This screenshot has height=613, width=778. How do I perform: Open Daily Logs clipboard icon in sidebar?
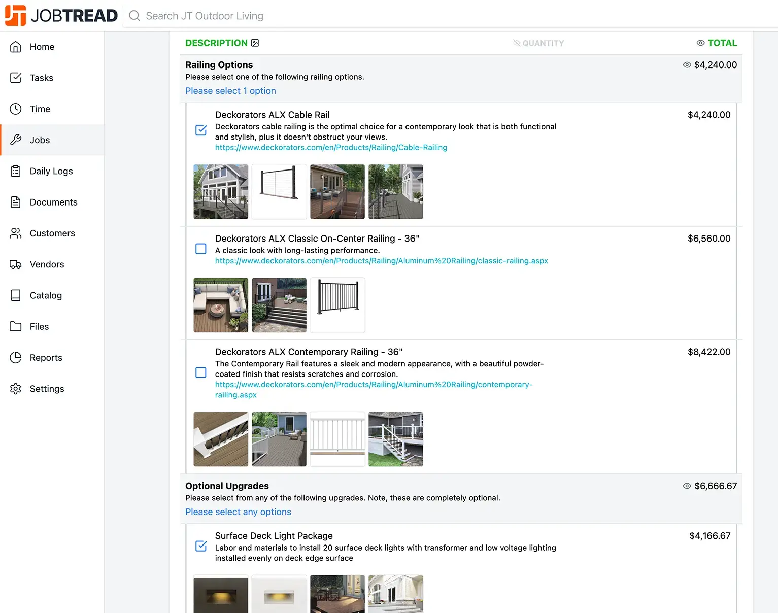coord(16,171)
